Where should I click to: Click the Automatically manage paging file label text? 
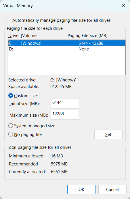(x=61, y=20)
